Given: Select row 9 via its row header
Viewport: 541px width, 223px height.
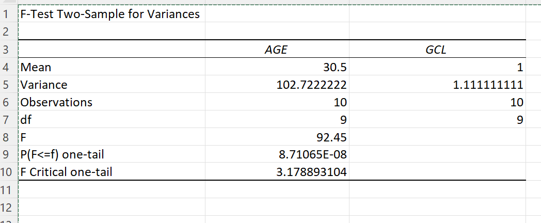Looking at the screenshot, I should click(9, 154).
